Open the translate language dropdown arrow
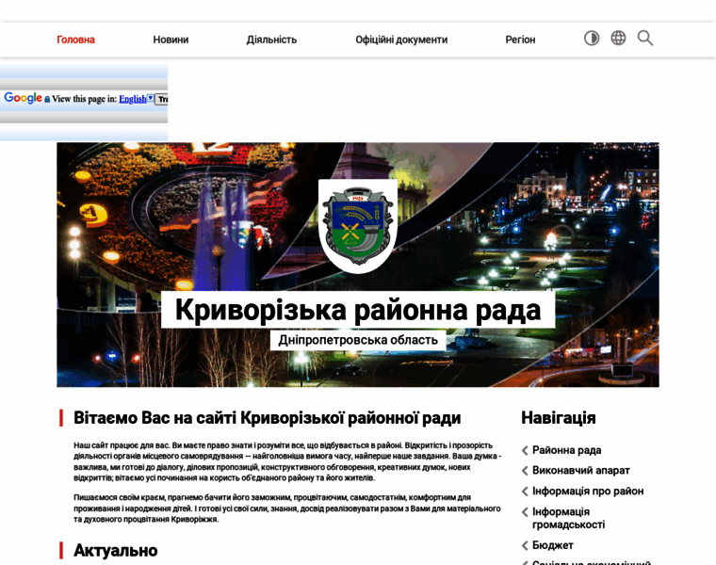This screenshot has width=716, height=565. [x=151, y=98]
